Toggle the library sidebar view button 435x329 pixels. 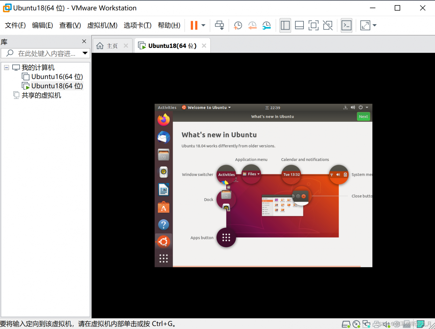point(285,25)
